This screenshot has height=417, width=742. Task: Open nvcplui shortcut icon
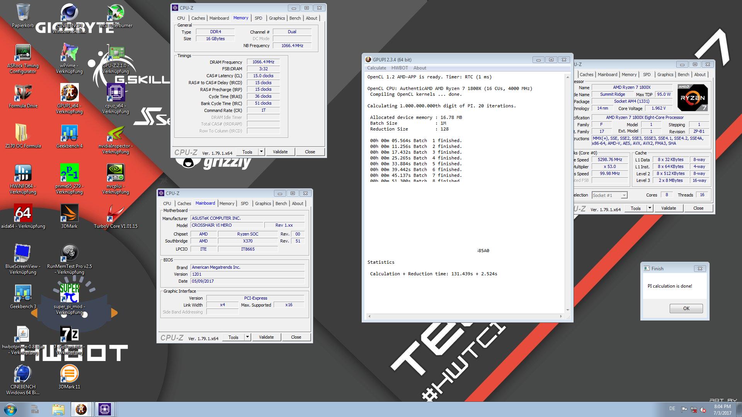click(x=116, y=179)
